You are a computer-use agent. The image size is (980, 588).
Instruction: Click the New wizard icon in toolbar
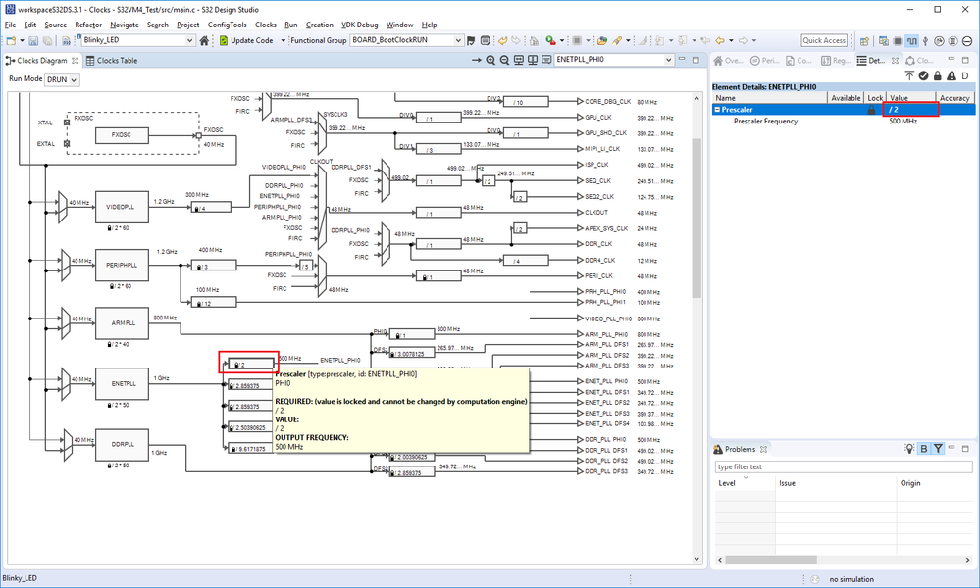pyautogui.click(x=11, y=40)
